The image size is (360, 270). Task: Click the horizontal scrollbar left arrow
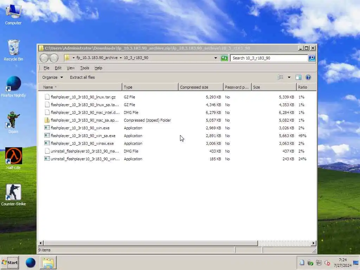pyautogui.click(x=41, y=243)
